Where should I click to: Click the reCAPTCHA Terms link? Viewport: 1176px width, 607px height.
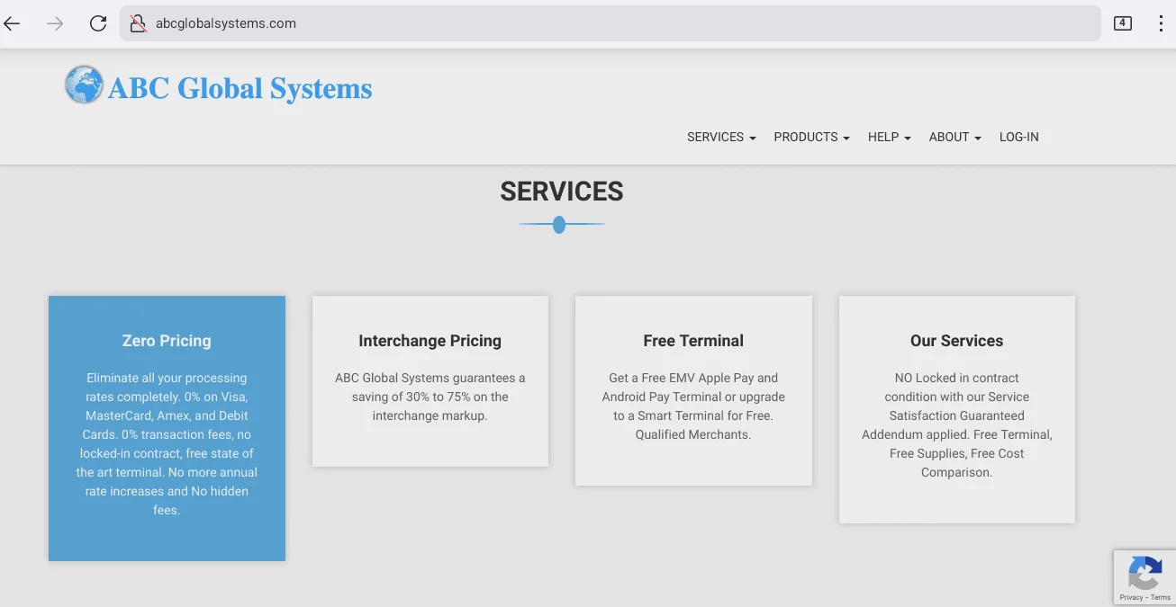[1160, 597]
